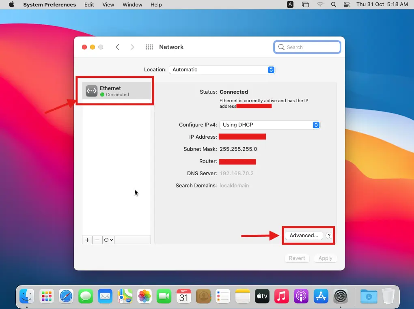Viewport: 414px width, 309px height.
Task: Open Messages from the Dock
Action: coord(86,296)
